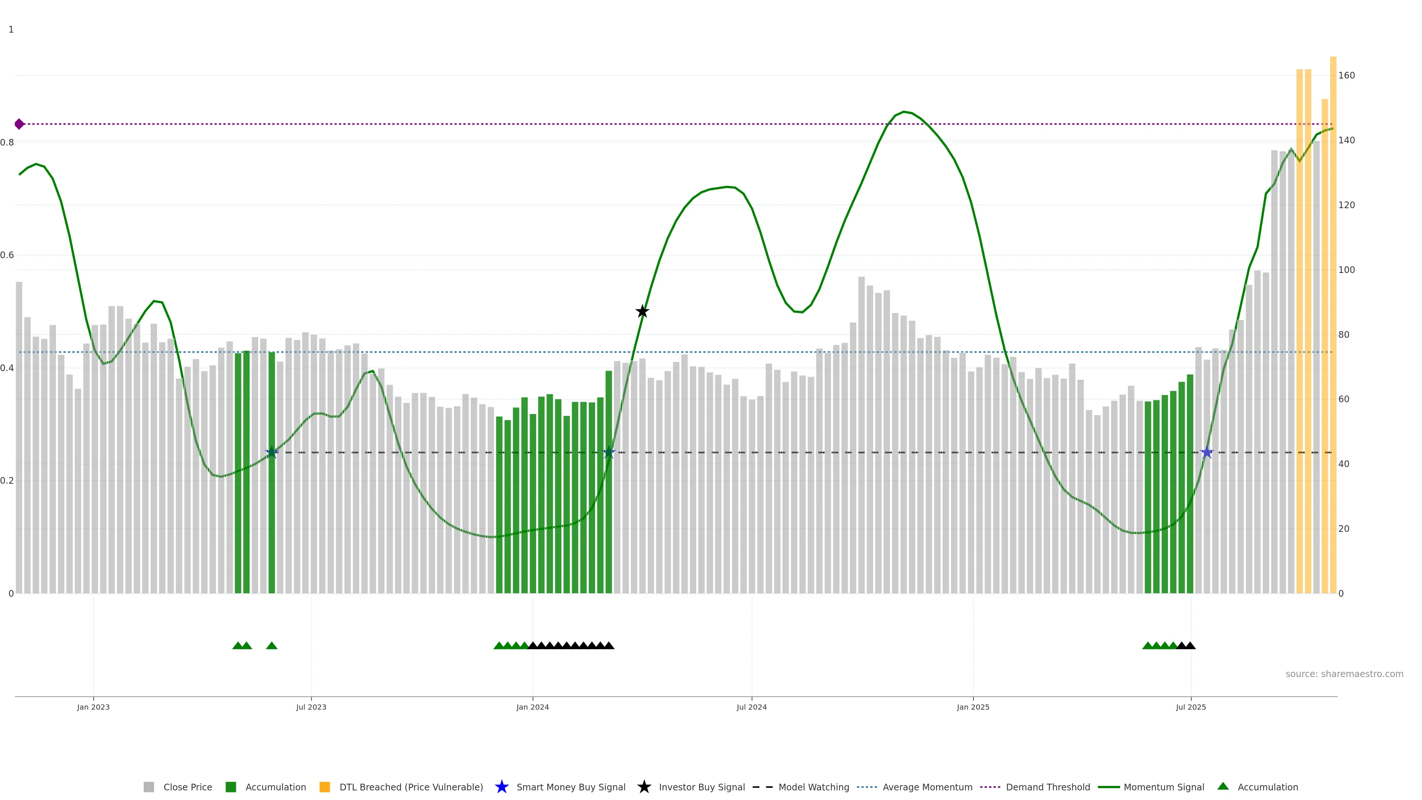Click the blue Smart Money star near July 2025

click(x=1207, y=452)
